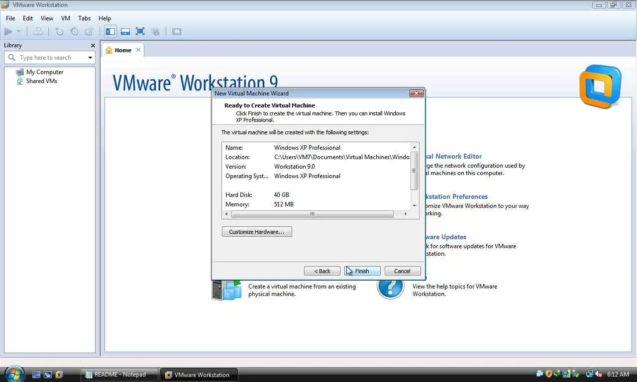637x382 pixels.
Task: Click the 'Windows XP Professional' Name value
Action: point(307,148)
